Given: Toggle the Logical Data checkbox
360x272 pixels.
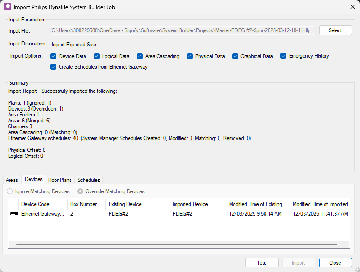Looking at the screenshot, I should pos(97,56).
